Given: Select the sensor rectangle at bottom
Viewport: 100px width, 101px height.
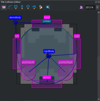Looking at the screenshot, I should [x=47, y=84].
